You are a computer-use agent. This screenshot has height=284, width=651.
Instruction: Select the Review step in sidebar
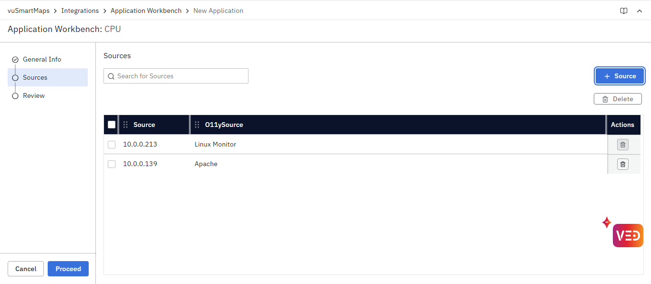[x=34, y=96]
